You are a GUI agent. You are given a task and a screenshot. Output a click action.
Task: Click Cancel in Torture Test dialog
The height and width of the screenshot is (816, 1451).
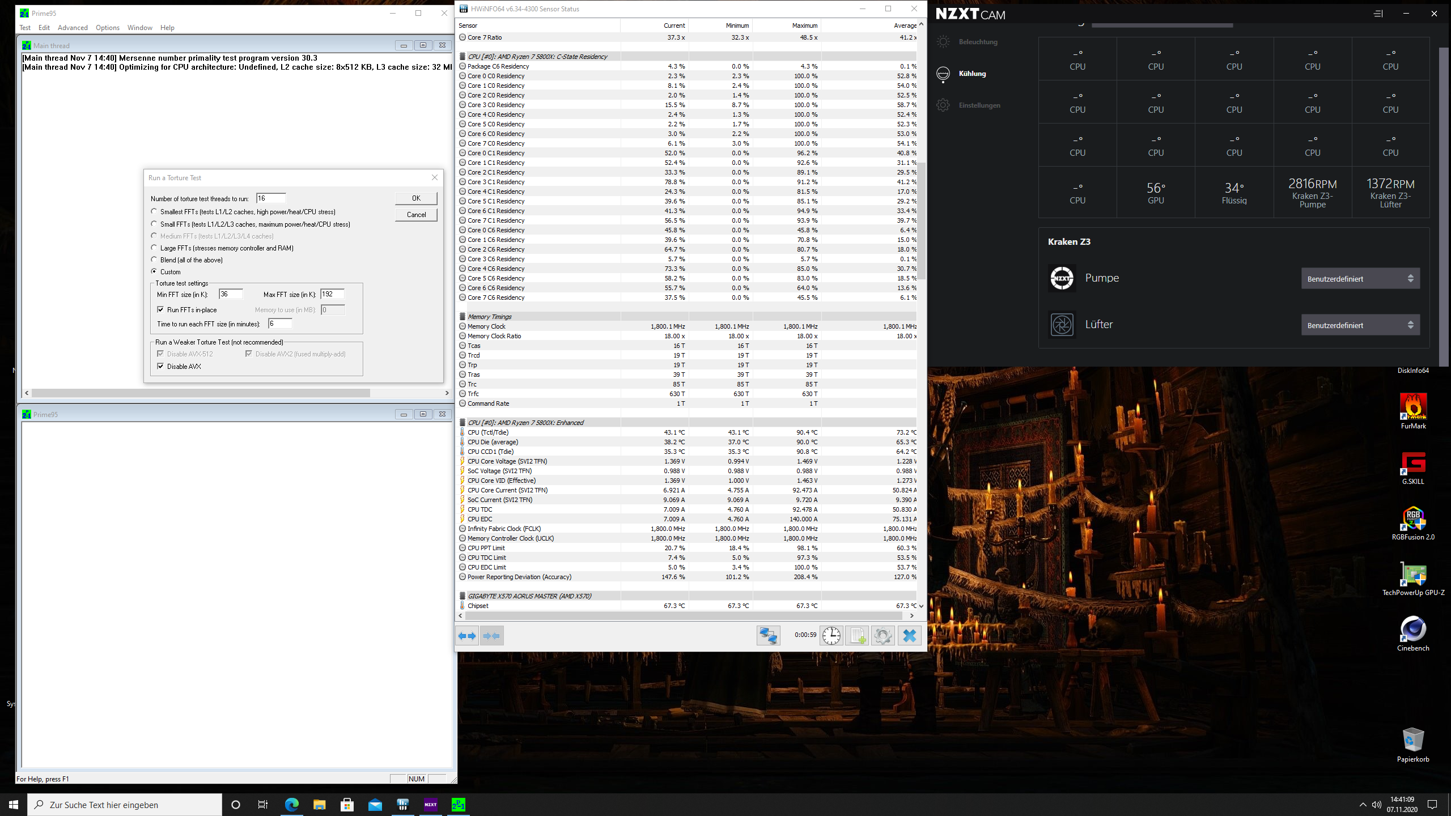pyautogui.click(x=416, y=214)
